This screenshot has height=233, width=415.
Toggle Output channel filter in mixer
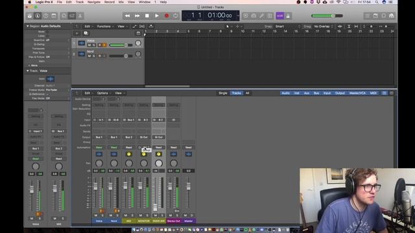click(340, 93)
